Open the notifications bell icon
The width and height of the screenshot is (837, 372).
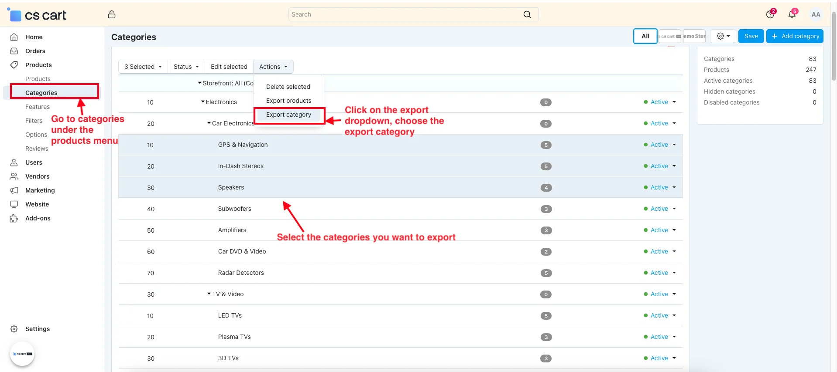(792, 14)
